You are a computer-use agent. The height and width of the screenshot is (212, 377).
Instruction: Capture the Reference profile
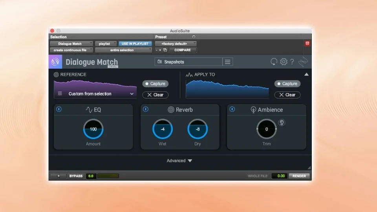point(156,84)
